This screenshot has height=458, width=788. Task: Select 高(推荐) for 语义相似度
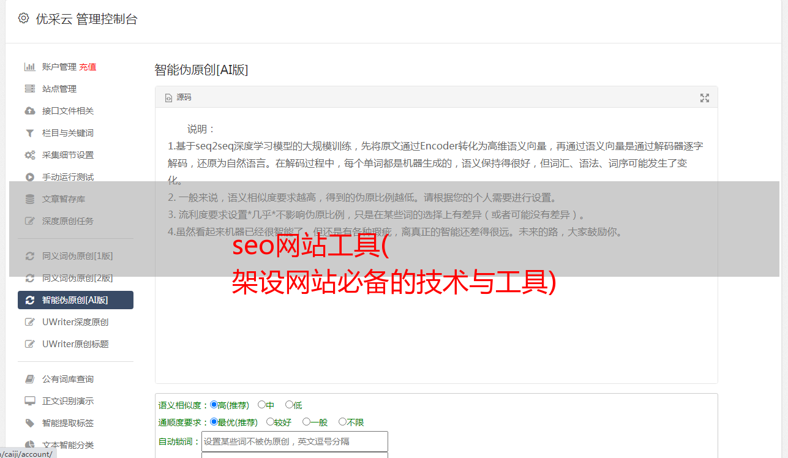(214, 405)
